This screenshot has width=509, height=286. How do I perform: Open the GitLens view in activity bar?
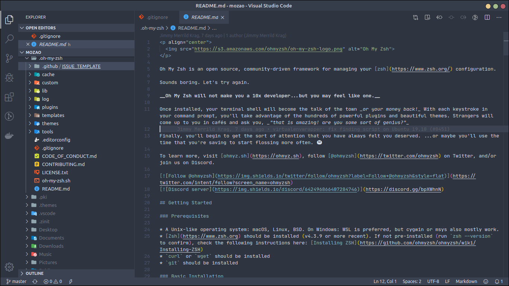click(9, 116)
